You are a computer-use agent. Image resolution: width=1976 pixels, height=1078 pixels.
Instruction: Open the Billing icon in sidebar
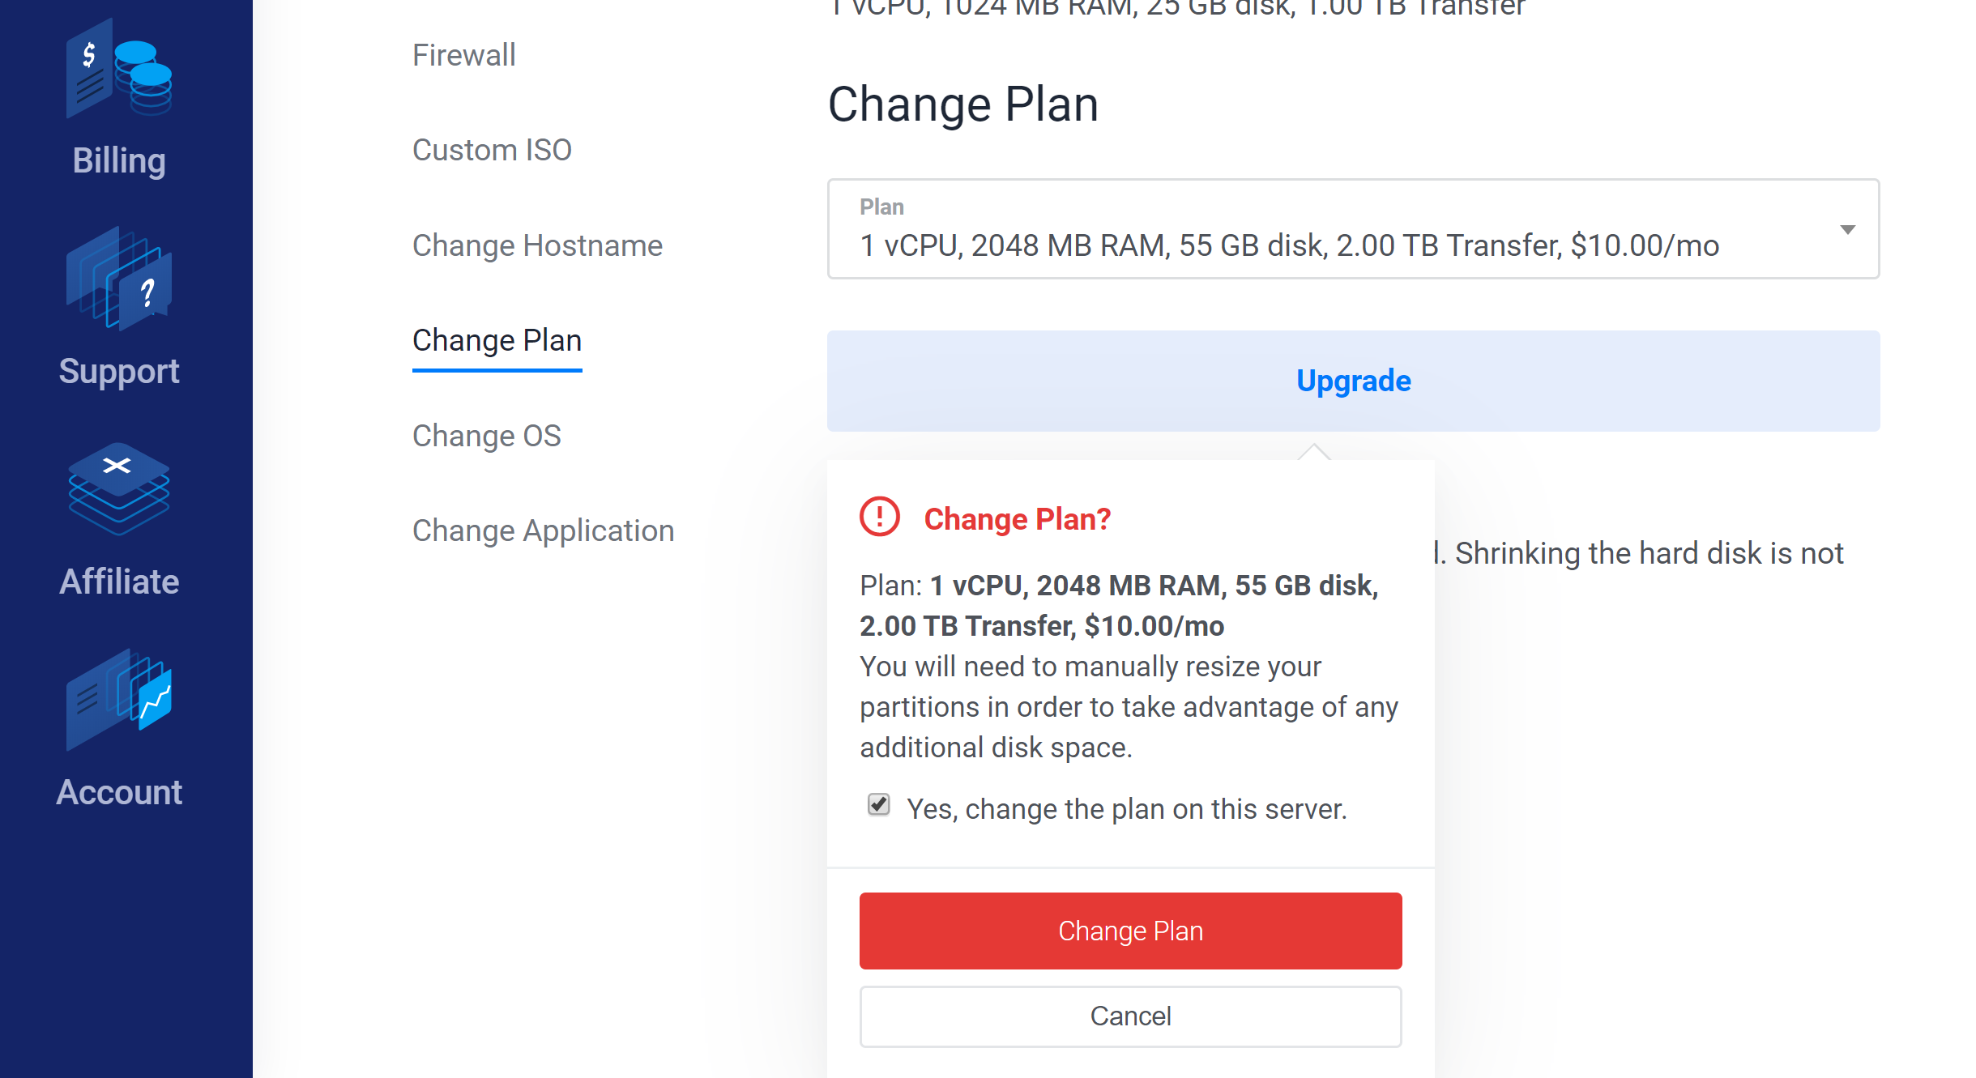[x=119, y=68]
